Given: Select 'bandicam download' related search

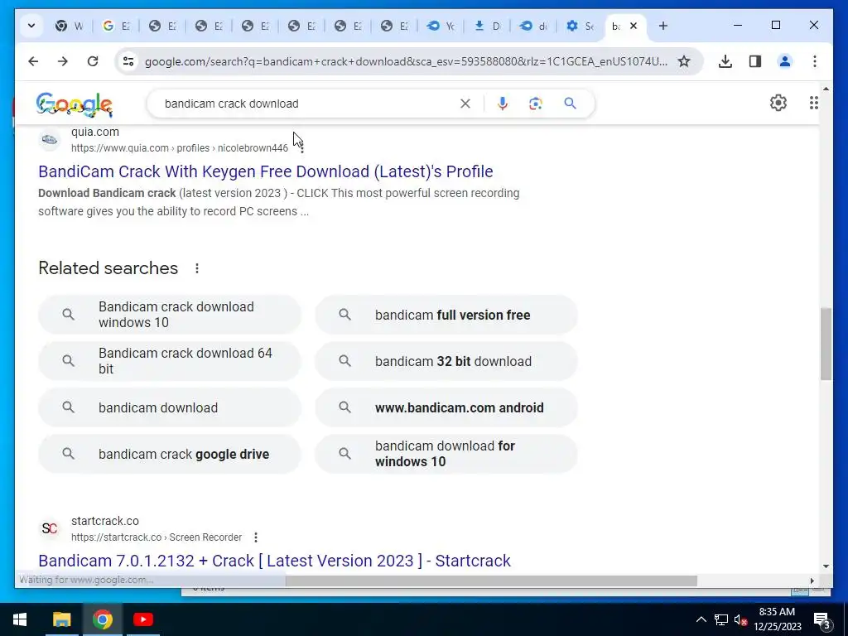Looking at the screenshot, I should (169, 407).
